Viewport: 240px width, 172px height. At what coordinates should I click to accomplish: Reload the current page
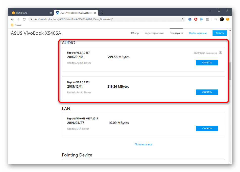pos(24,19)
